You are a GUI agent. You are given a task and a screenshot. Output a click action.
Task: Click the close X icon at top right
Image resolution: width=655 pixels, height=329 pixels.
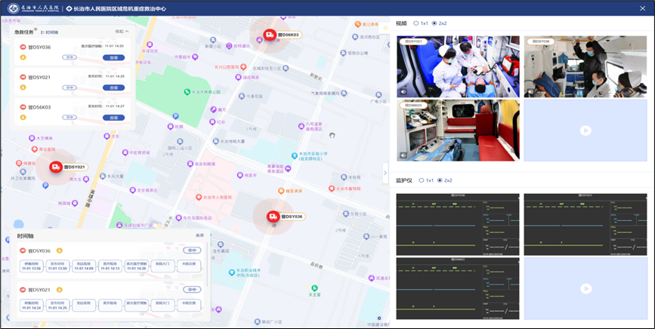(644, 8)
